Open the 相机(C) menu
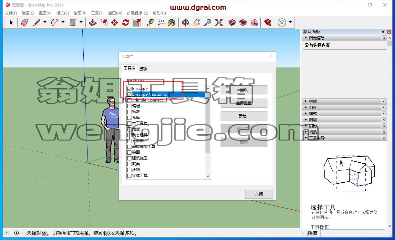This screenshot has height=240, width=395. 62,13
